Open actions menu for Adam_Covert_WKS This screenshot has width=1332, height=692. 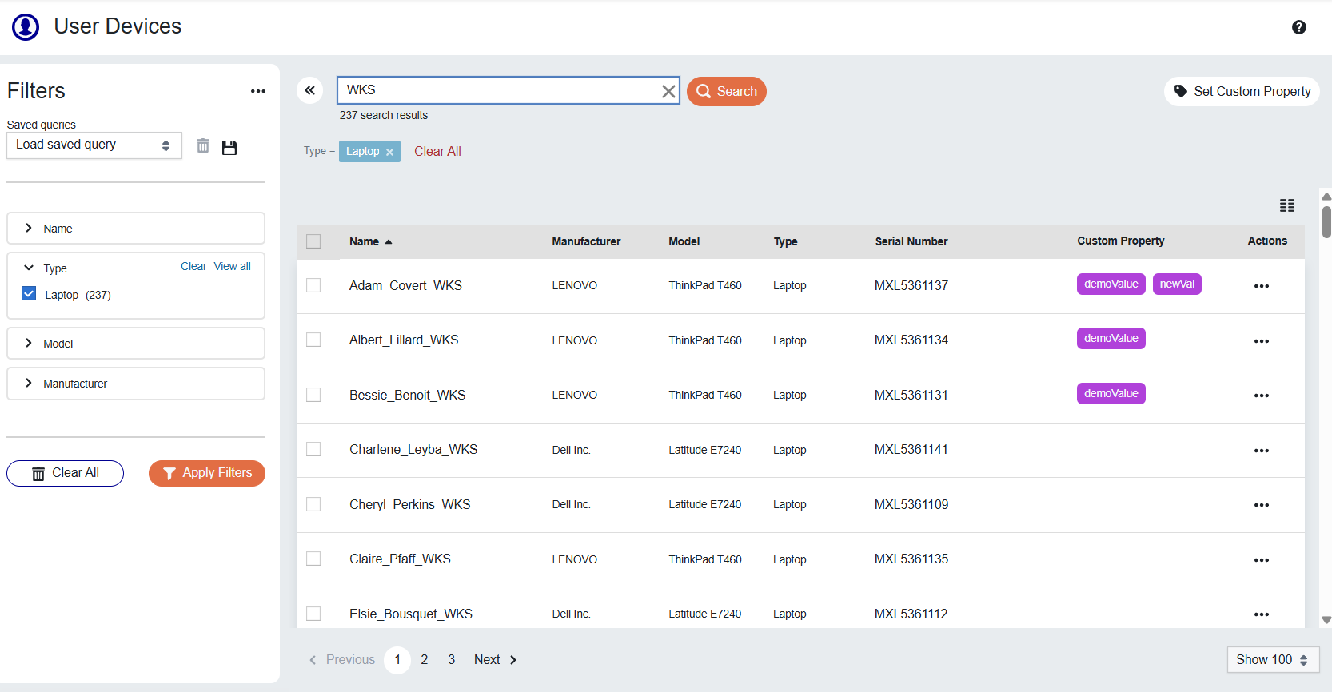(1261, 286)
